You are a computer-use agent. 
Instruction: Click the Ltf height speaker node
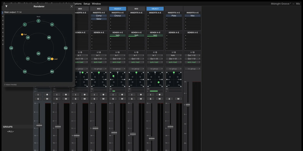28,37
